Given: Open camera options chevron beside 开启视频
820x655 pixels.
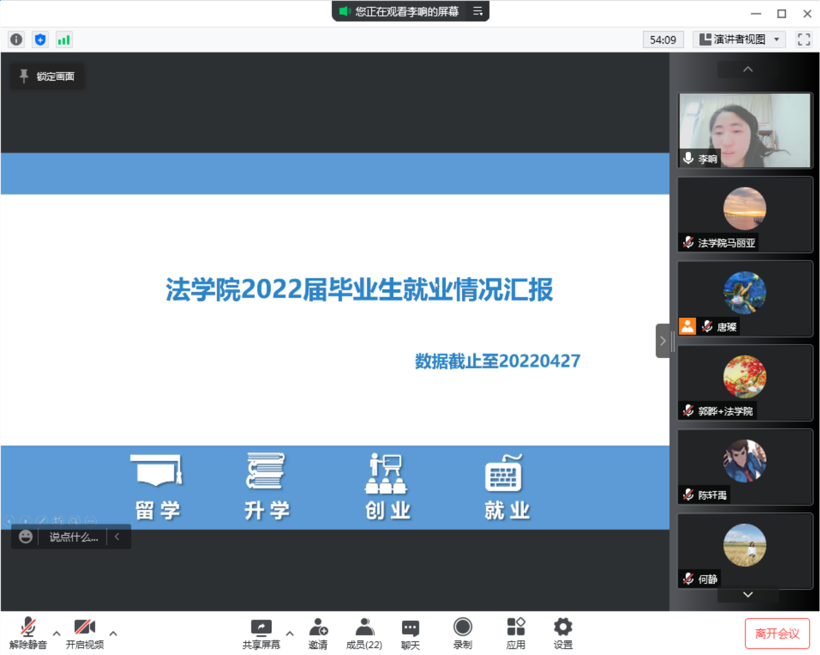Looking at the screenshot, I should click(114, 633).
